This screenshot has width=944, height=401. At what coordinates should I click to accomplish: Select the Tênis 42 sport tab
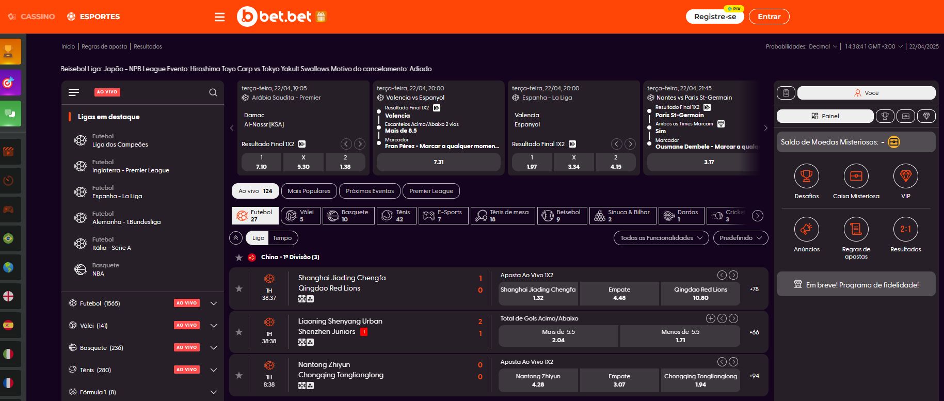click(x=396, y=216)
